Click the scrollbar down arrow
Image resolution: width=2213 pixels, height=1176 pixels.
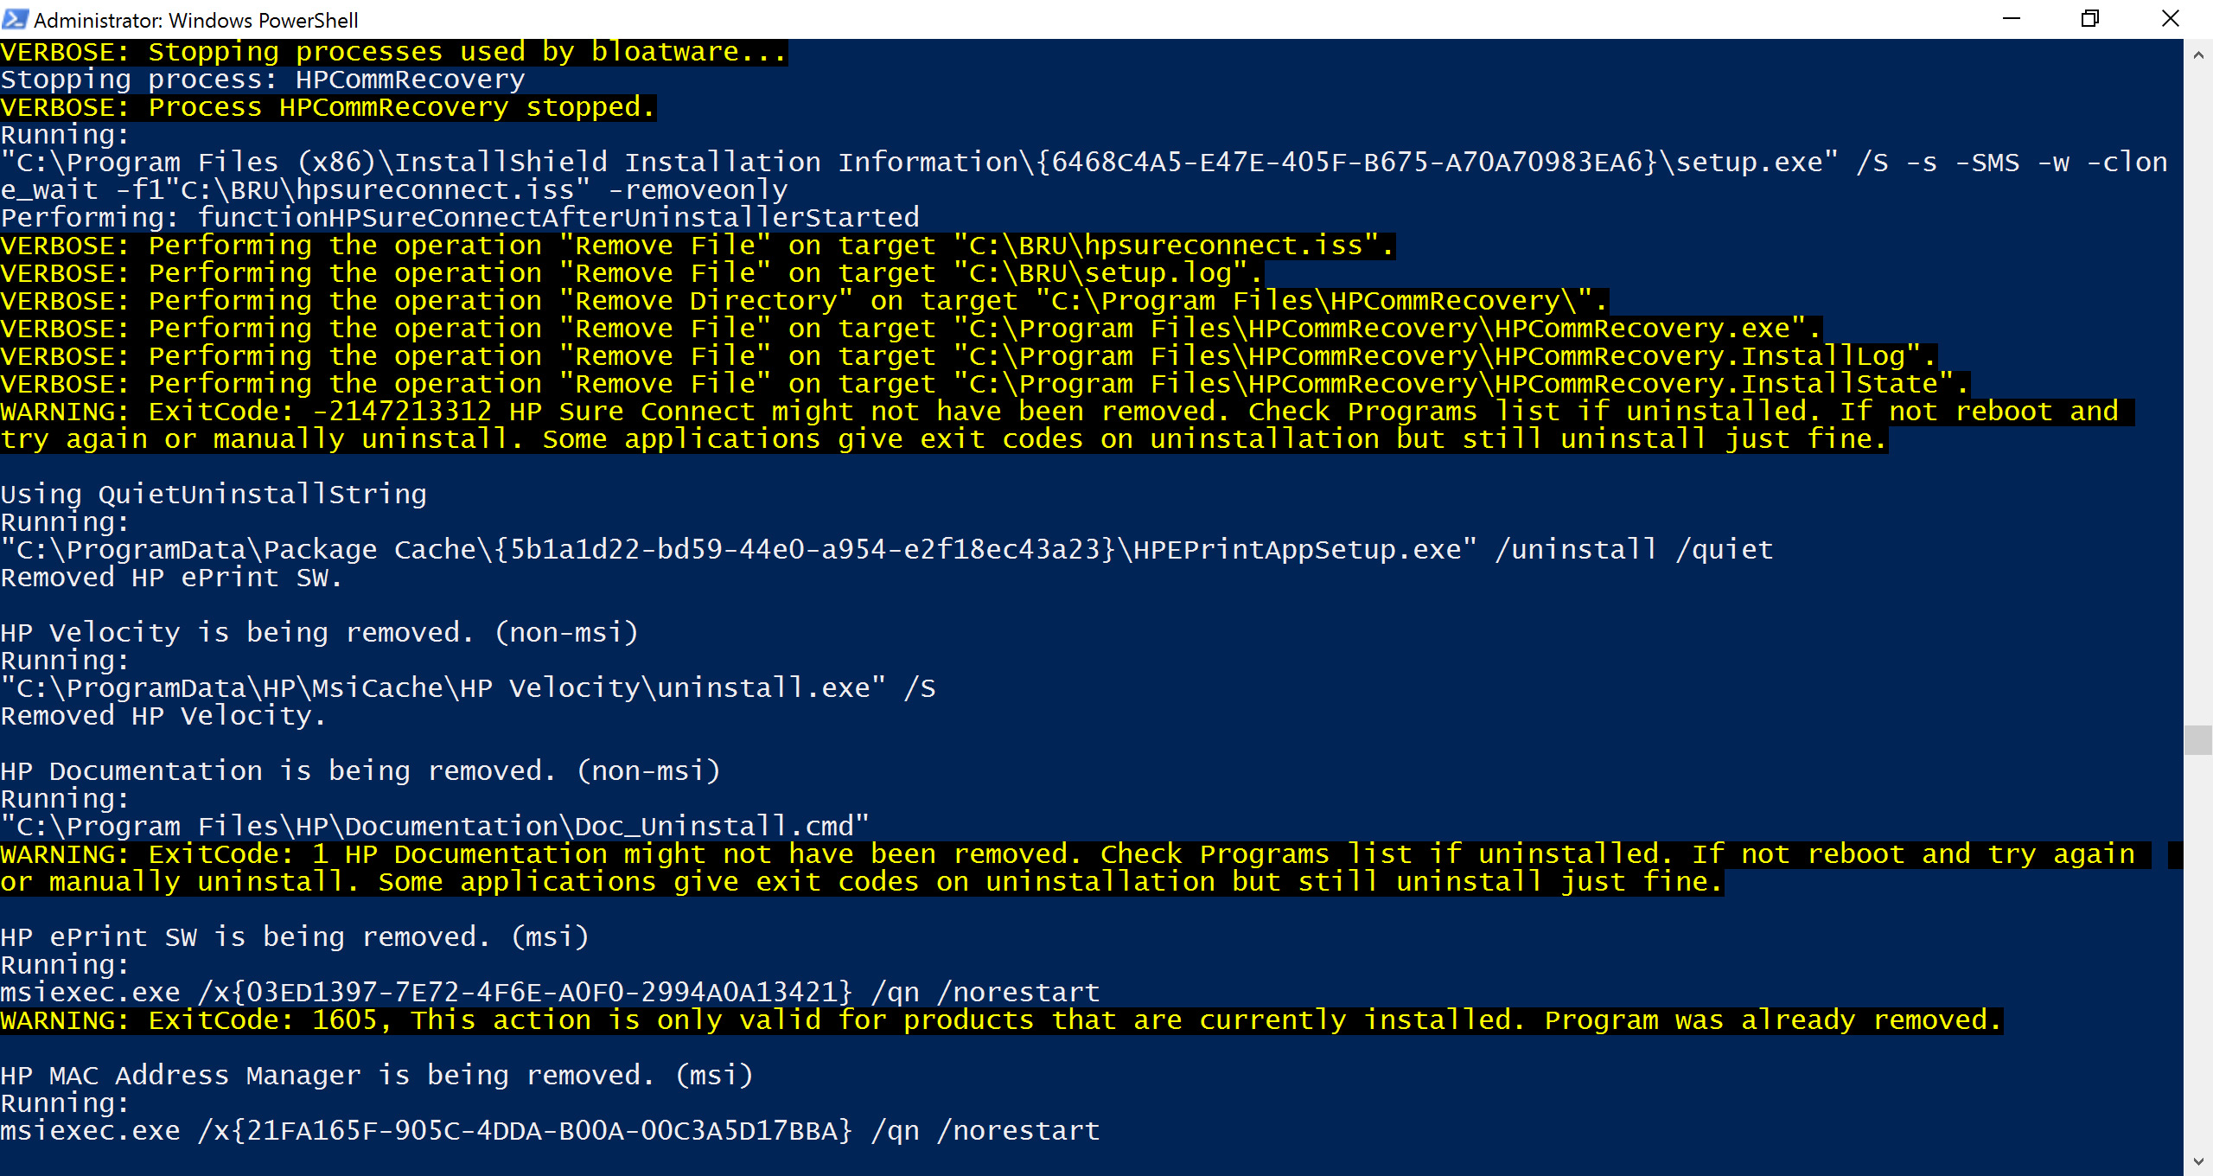pyautogui.click(x=2198, y=1161)
